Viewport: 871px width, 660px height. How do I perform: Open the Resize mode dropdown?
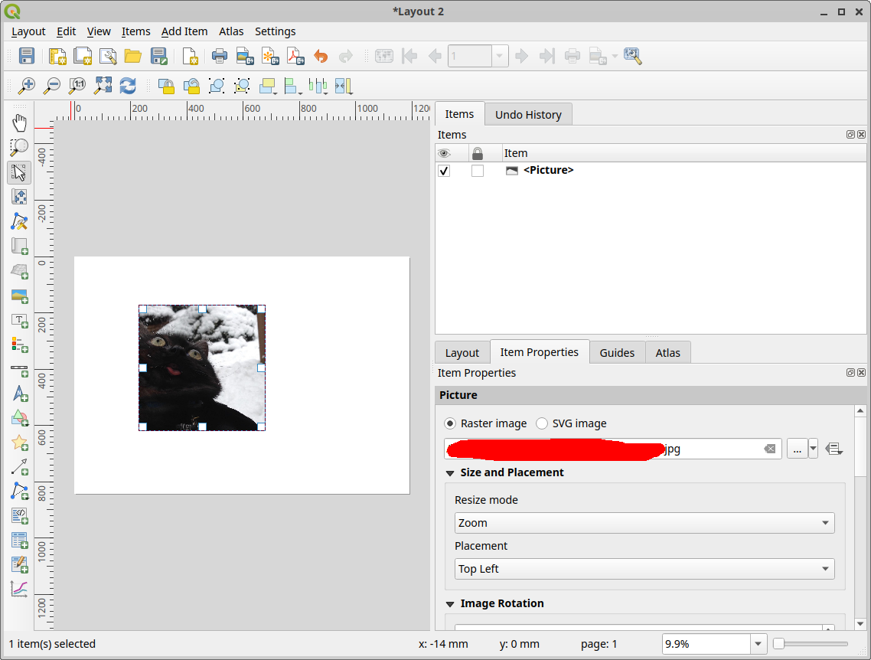tap(644, 523)
